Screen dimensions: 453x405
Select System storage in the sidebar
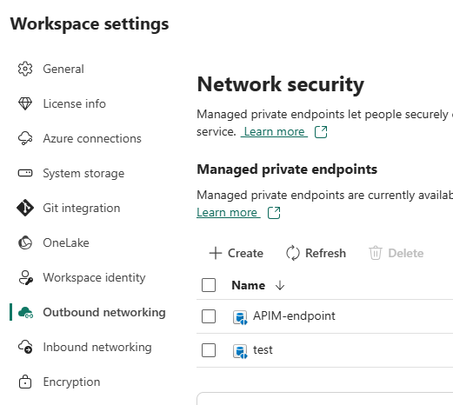tap(83, 173)
